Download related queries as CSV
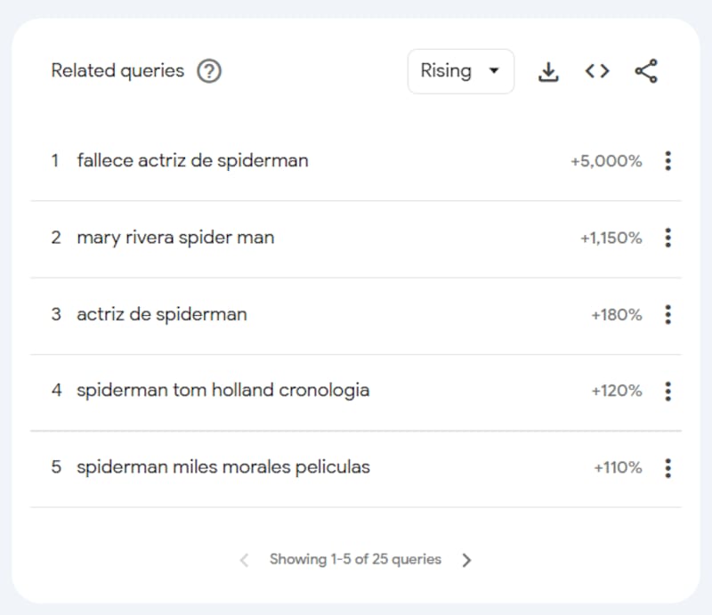 pos(548,72)
